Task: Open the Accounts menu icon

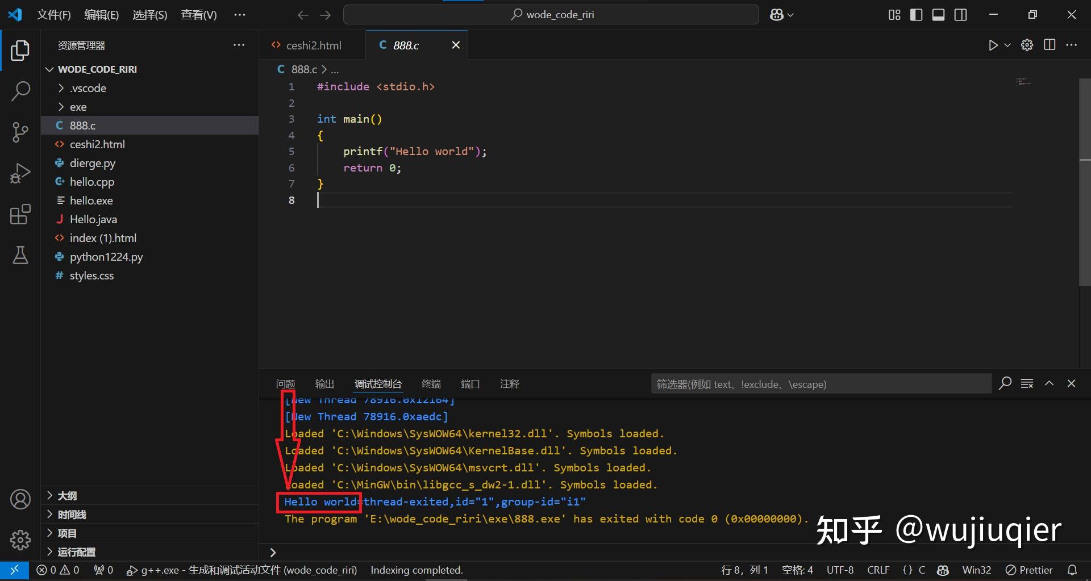Action: [20, 499]
